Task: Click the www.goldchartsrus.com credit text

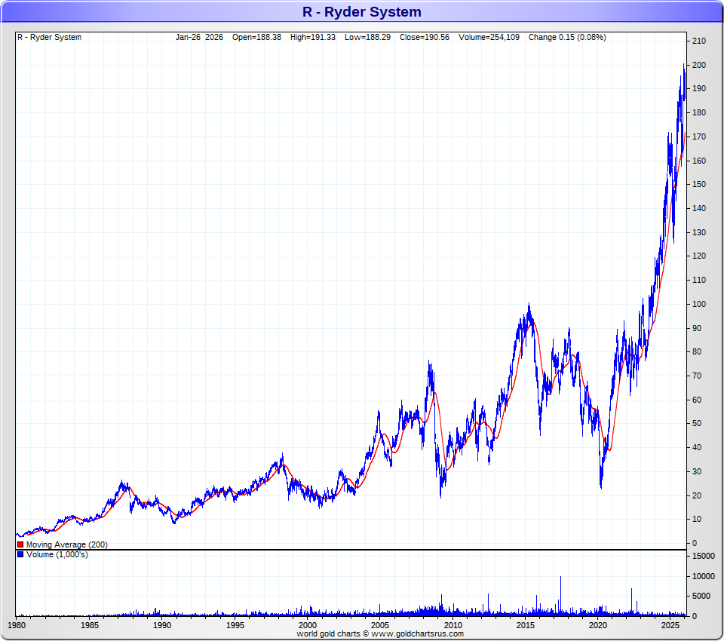Action: tap(417, 633)
